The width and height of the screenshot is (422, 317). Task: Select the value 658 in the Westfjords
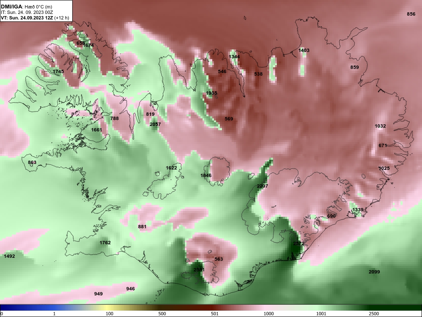tap(81, 43)
